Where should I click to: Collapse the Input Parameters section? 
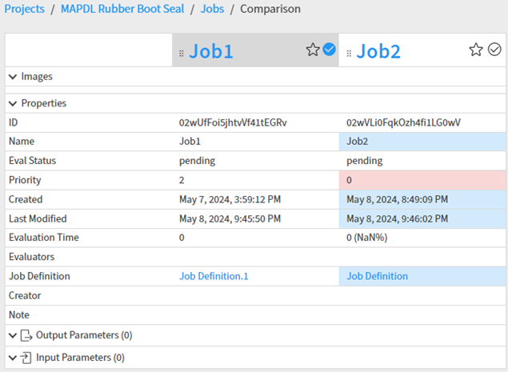(x=13, y=358)
